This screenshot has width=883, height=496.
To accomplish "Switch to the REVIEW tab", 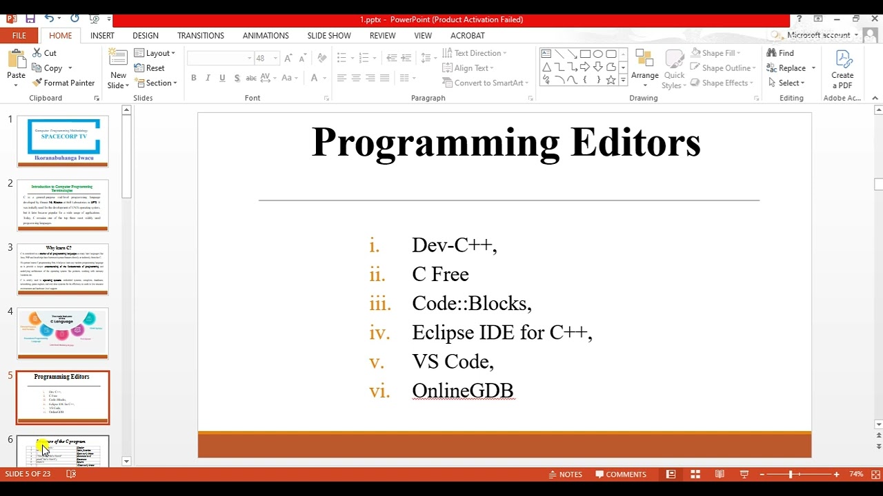I will 382,36.
